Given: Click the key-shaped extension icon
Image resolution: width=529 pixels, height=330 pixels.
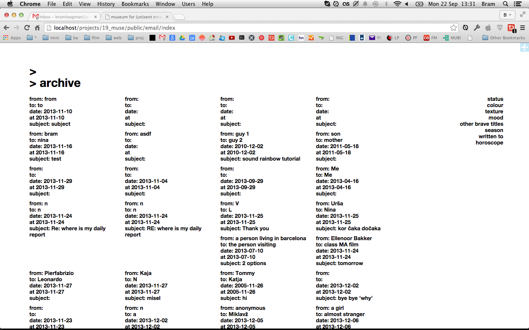Looking at the screenshot, I should [477, 28].
